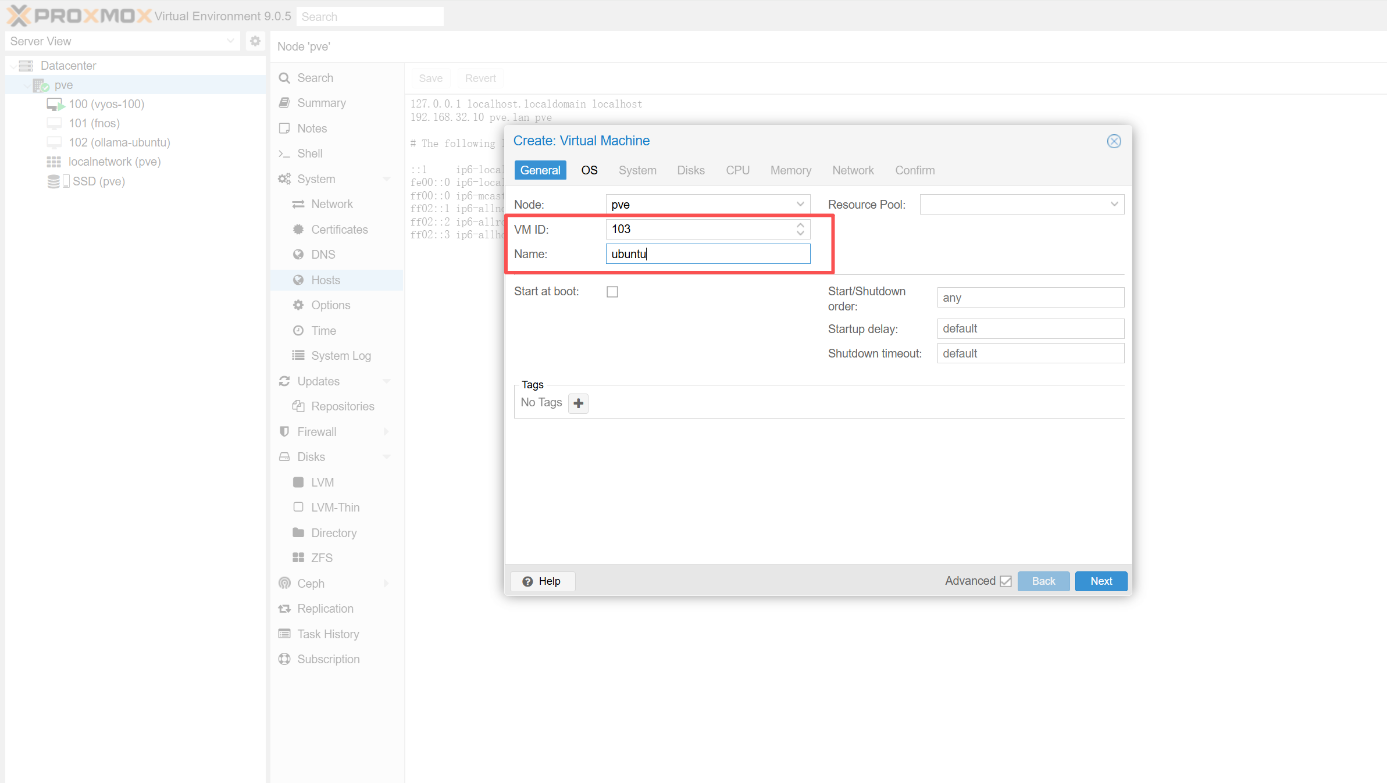Click the add tag plus icon
The image size is (1387, 783).
coord(578,403)
